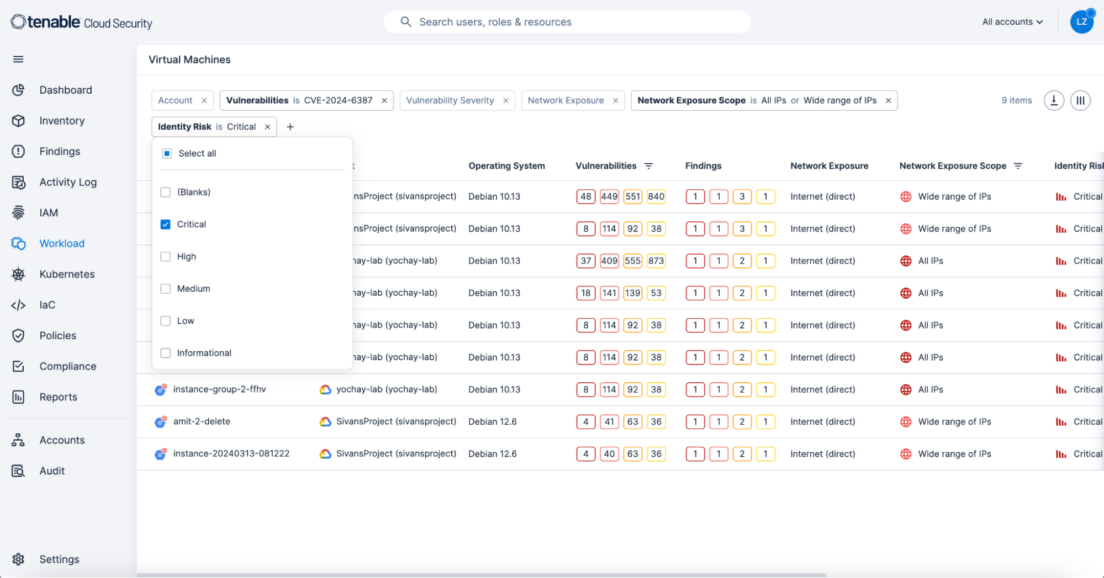Toggle the Select all checkbox
Image resolution: width=1104 pixels, height=578 pixels.
pos(167,153)
